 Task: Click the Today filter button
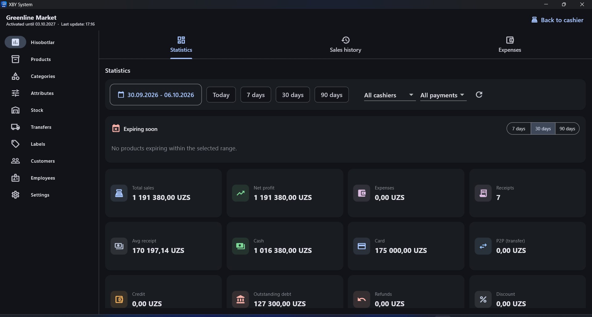pos(221,95)
